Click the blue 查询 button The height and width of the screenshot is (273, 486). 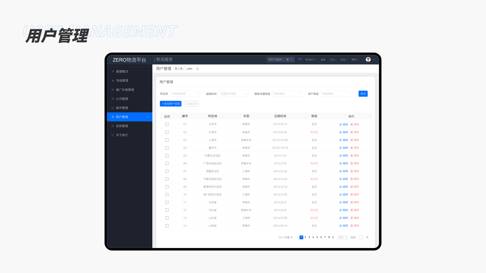point(363,94)
